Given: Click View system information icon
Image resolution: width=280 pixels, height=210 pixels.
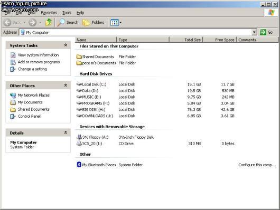Looking at the screenshot, I should [x=13, y=55].
